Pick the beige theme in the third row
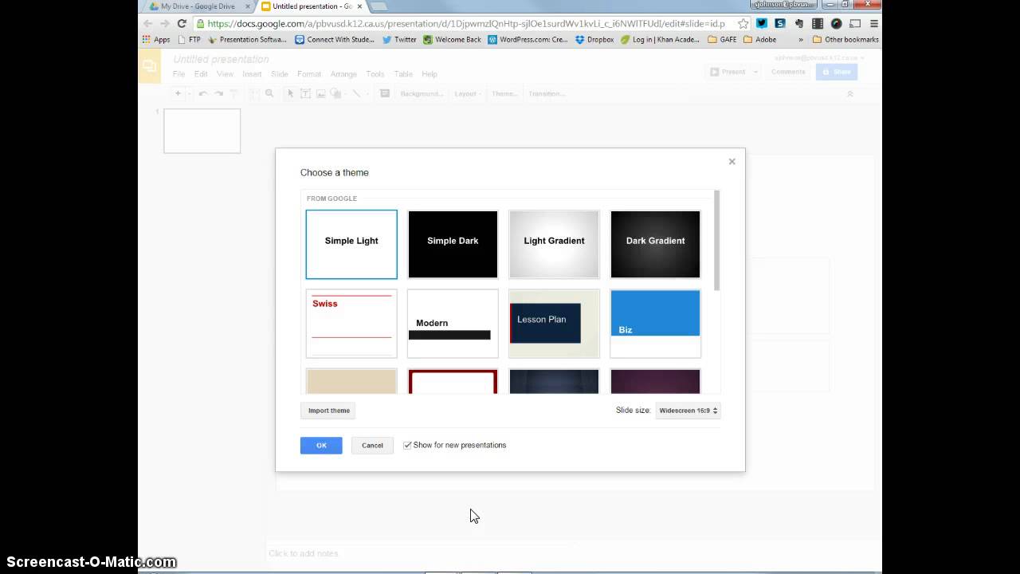The width and height of the screenshot is (1020, 574). (x=351, y=381)
